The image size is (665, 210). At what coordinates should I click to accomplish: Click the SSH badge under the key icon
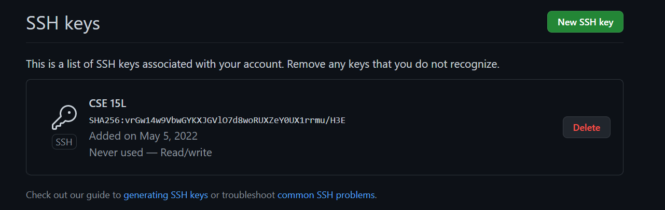coord(64,142)
